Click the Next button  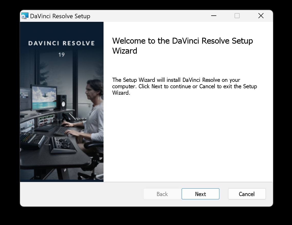(x=200, y=194)
